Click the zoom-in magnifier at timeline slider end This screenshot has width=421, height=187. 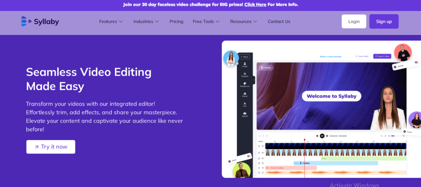tap(404, 136)
